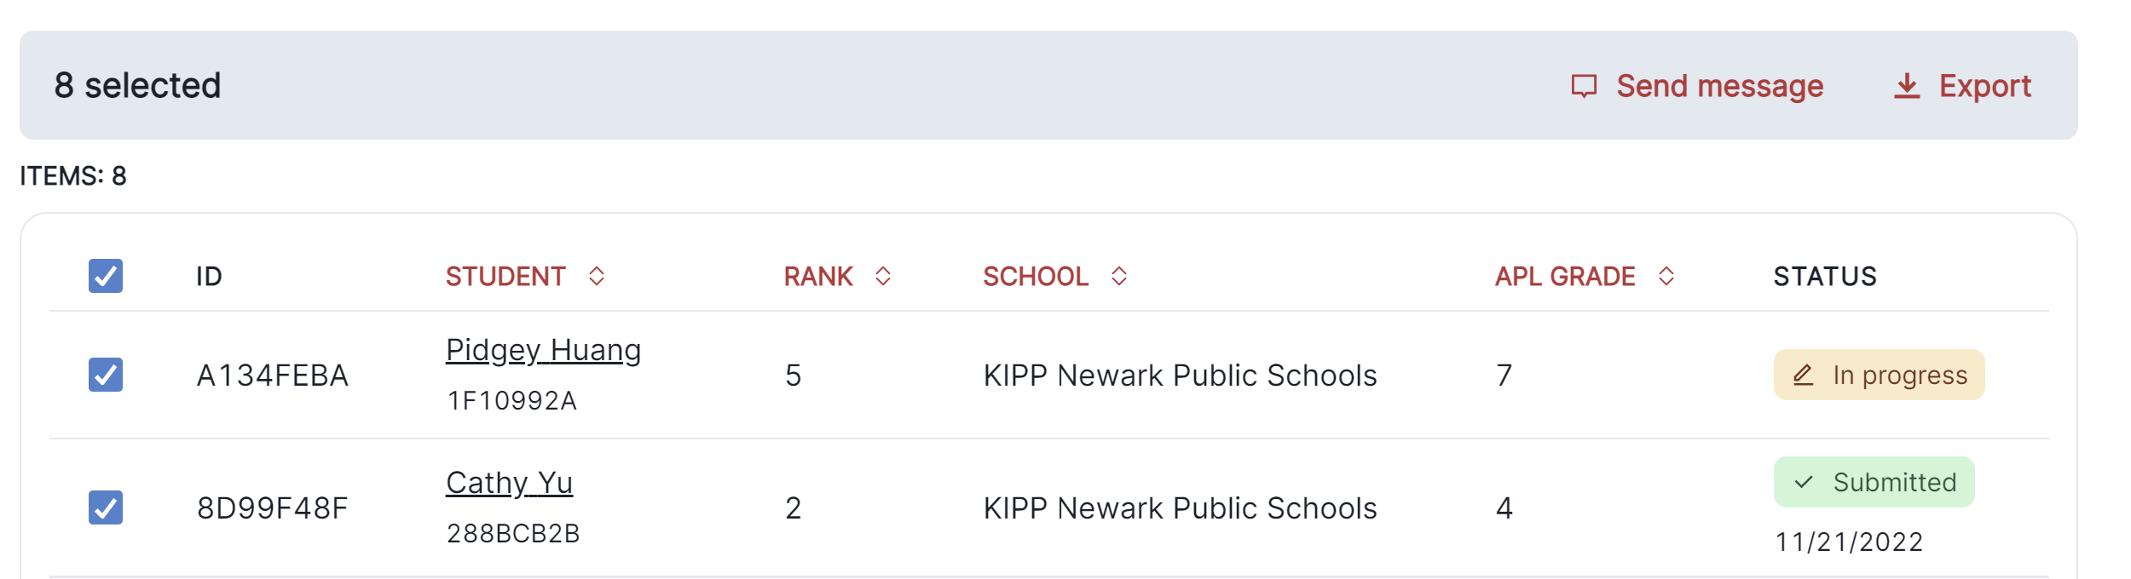Deselect the 8D99F48F row checkbox
This screenshot has width=2131, height=579.
[x=106, y=507]
